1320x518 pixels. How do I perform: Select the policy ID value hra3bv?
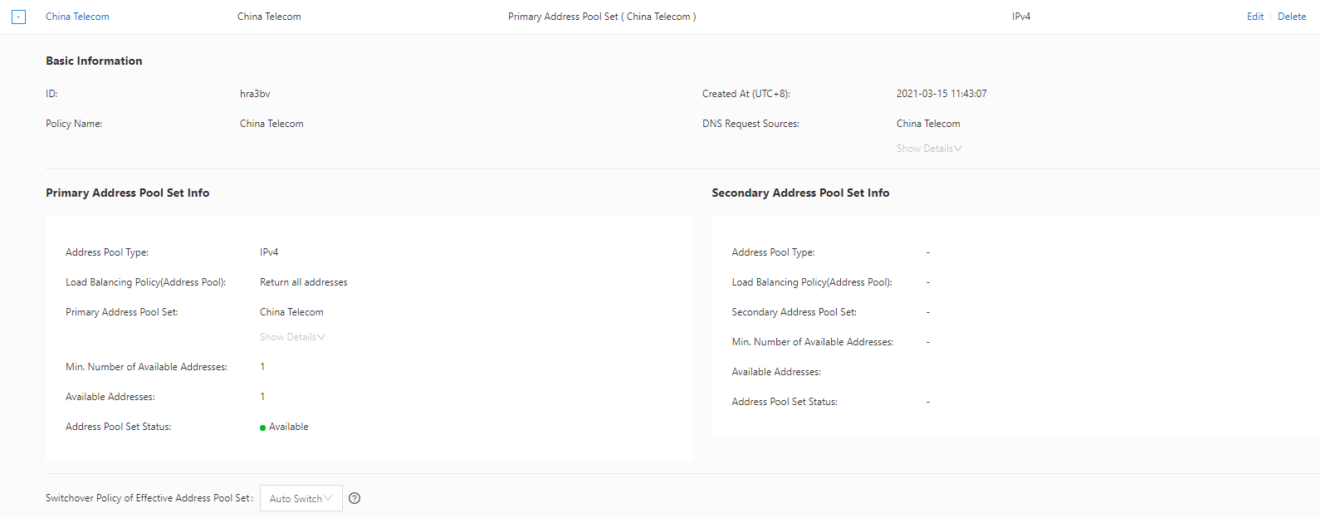[x=255, y=94]
